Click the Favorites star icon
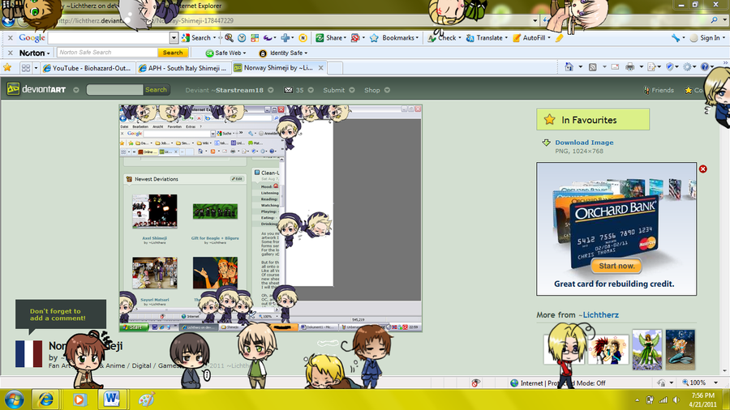Viewport: 730px width, 410px height. tap(7, 67)
